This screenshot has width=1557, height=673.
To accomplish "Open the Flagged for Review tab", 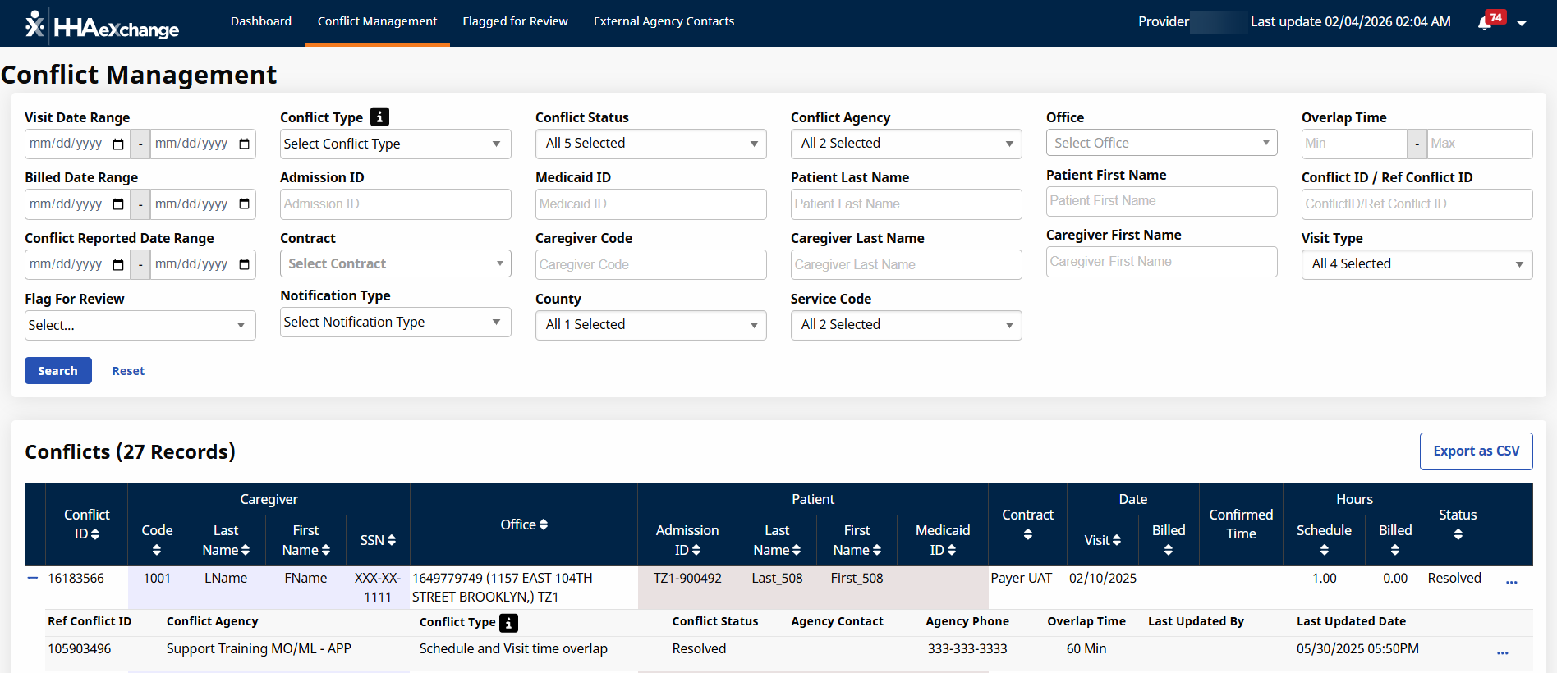I will pyautogui.click(x=515, y=21).
